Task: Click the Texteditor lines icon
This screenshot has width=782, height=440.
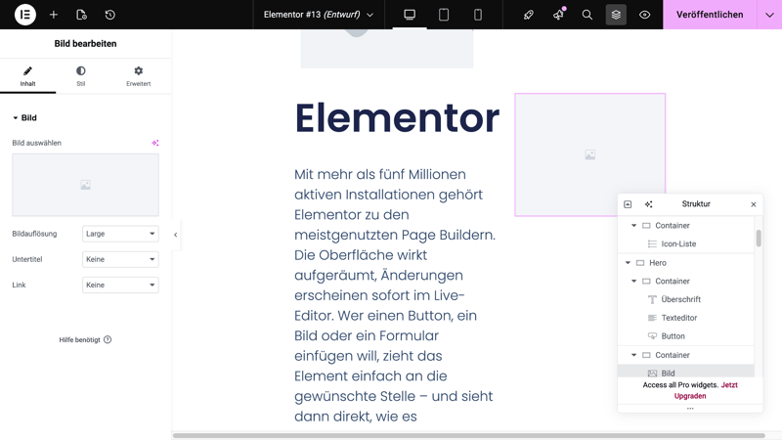Action: pyautogui.click(x=652, y=318)
